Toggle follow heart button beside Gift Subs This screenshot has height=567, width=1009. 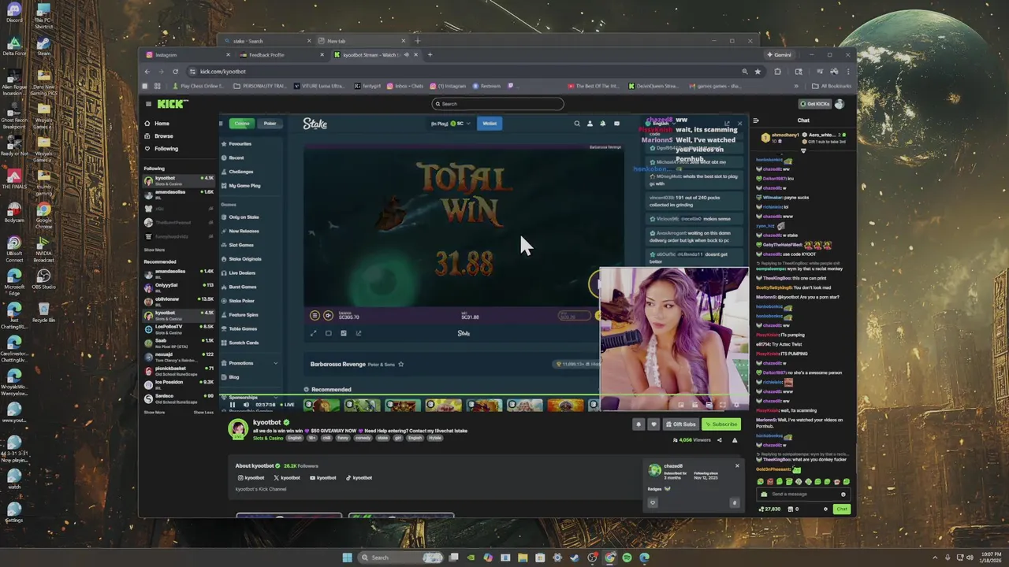pos(653,424)
